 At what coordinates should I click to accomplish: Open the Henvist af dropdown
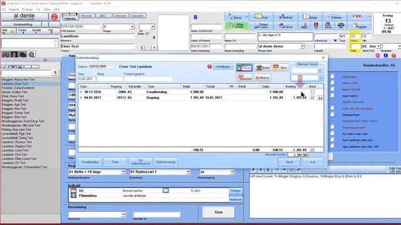(123, 214)
